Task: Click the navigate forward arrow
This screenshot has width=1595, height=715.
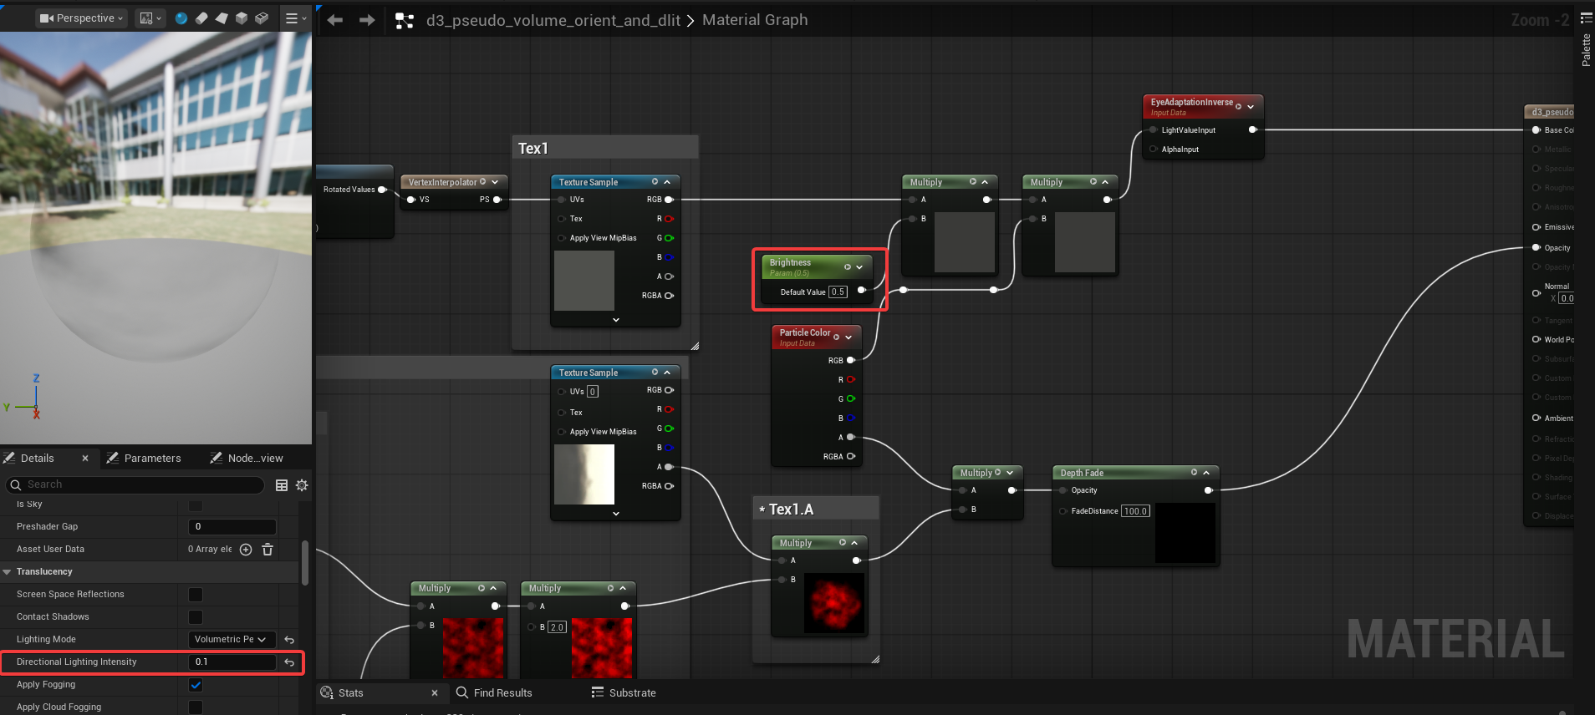Action: (367, 20)
